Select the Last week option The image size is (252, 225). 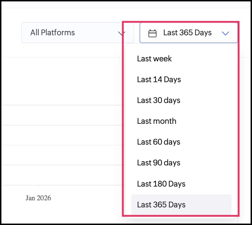(x=155, y=59)
